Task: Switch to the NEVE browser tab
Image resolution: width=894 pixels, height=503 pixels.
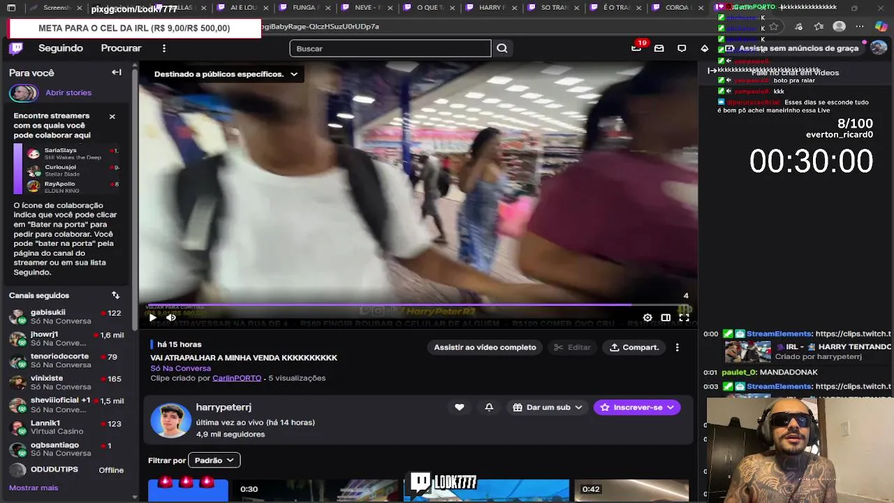Action: pos(367,8)
